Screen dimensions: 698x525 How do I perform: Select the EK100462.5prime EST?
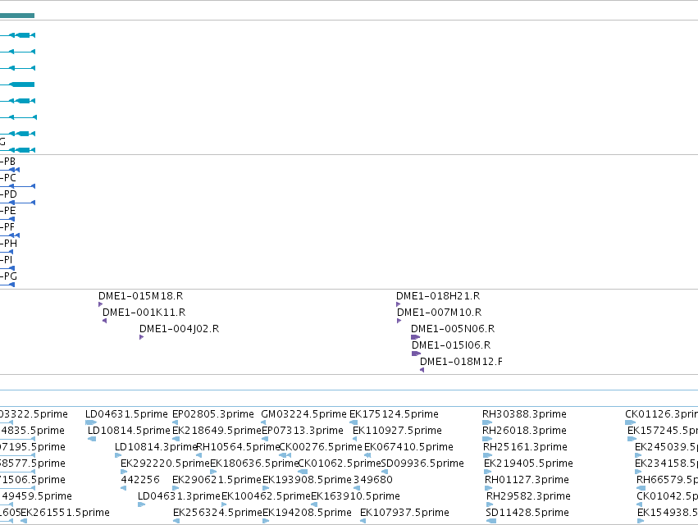(266, 496)
